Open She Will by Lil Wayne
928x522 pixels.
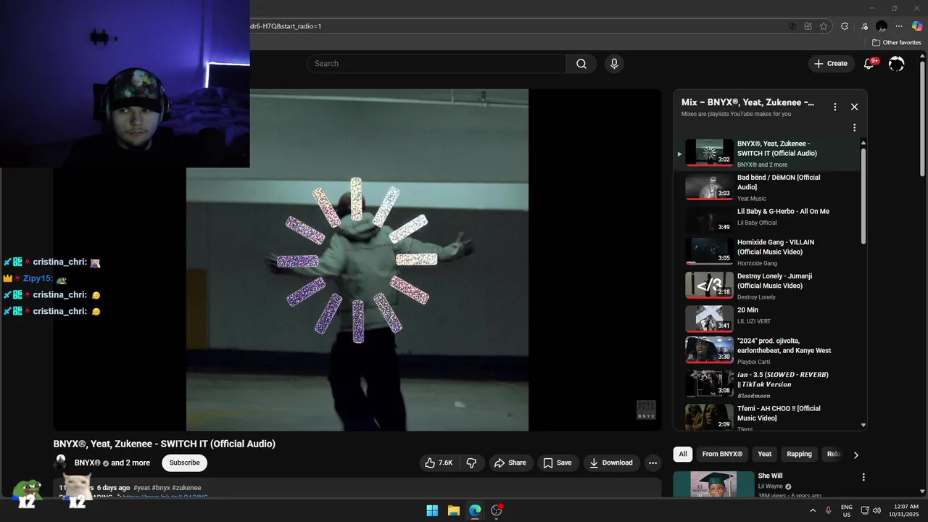coord(770,476)
